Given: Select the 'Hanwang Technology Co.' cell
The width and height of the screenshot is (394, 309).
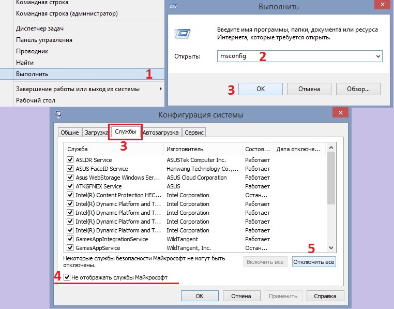Looking at the screenshot, I should 203,169.
